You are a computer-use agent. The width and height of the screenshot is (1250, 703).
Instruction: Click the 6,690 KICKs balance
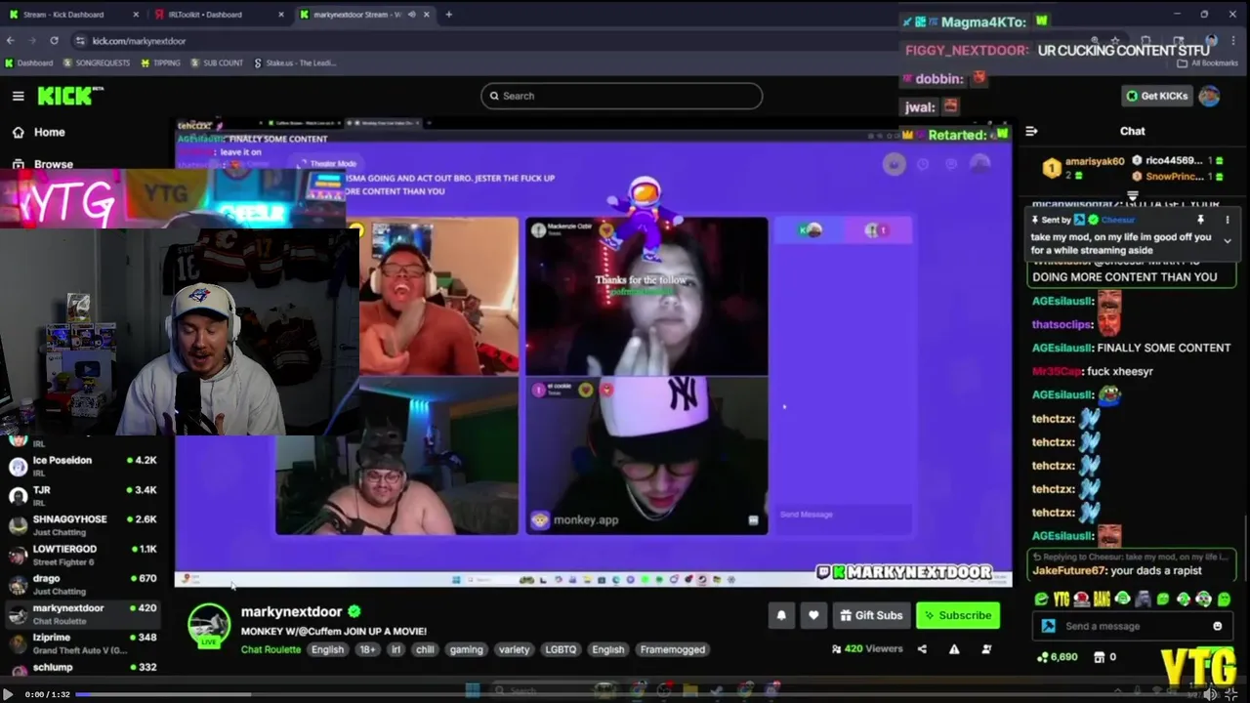pos(1058,657)
